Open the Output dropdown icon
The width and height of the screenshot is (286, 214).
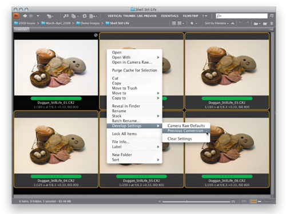(93, 16)
